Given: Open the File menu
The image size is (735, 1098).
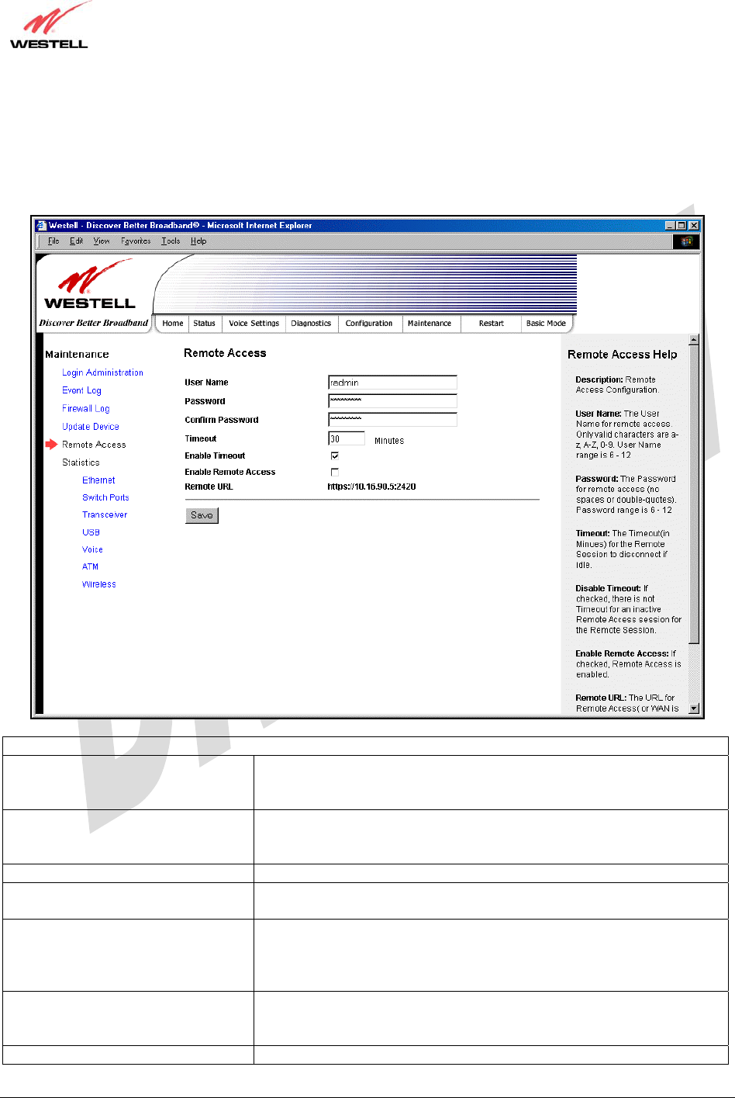Looking at the screenshot, I should pos(53,241).
